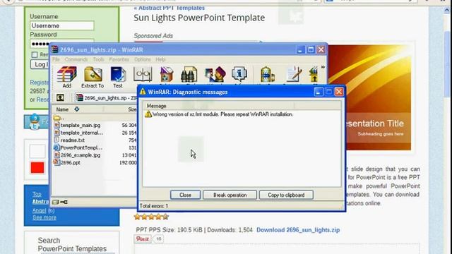Image resolution: width=452 pixels, height=254 pixels.
Task: Click the Add icon in WinRAR toolbar
Action: (67, 77)
